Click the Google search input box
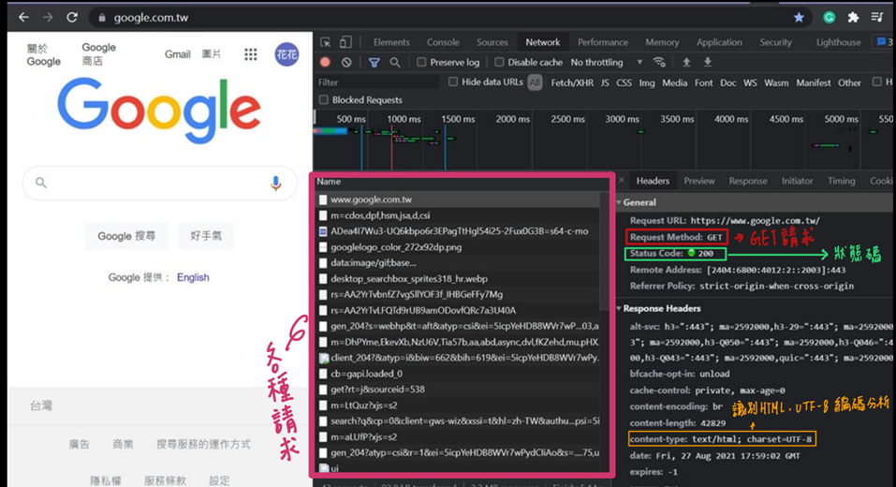The width and height of the screenshot is (896, 487). coord(159,183)
